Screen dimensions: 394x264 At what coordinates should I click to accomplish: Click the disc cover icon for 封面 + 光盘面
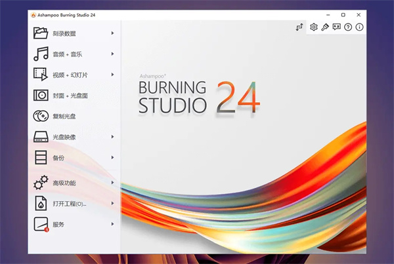pos(41,95)
